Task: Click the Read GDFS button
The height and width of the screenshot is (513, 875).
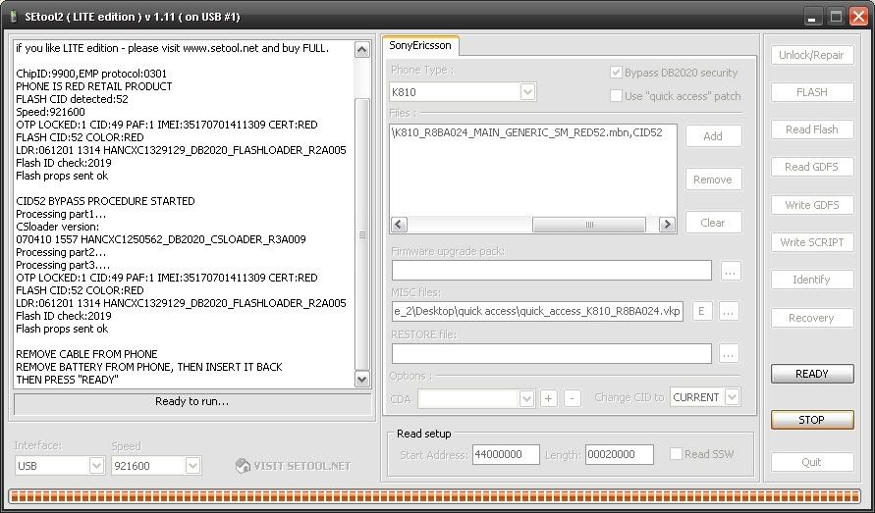Action: click(812, 168)
